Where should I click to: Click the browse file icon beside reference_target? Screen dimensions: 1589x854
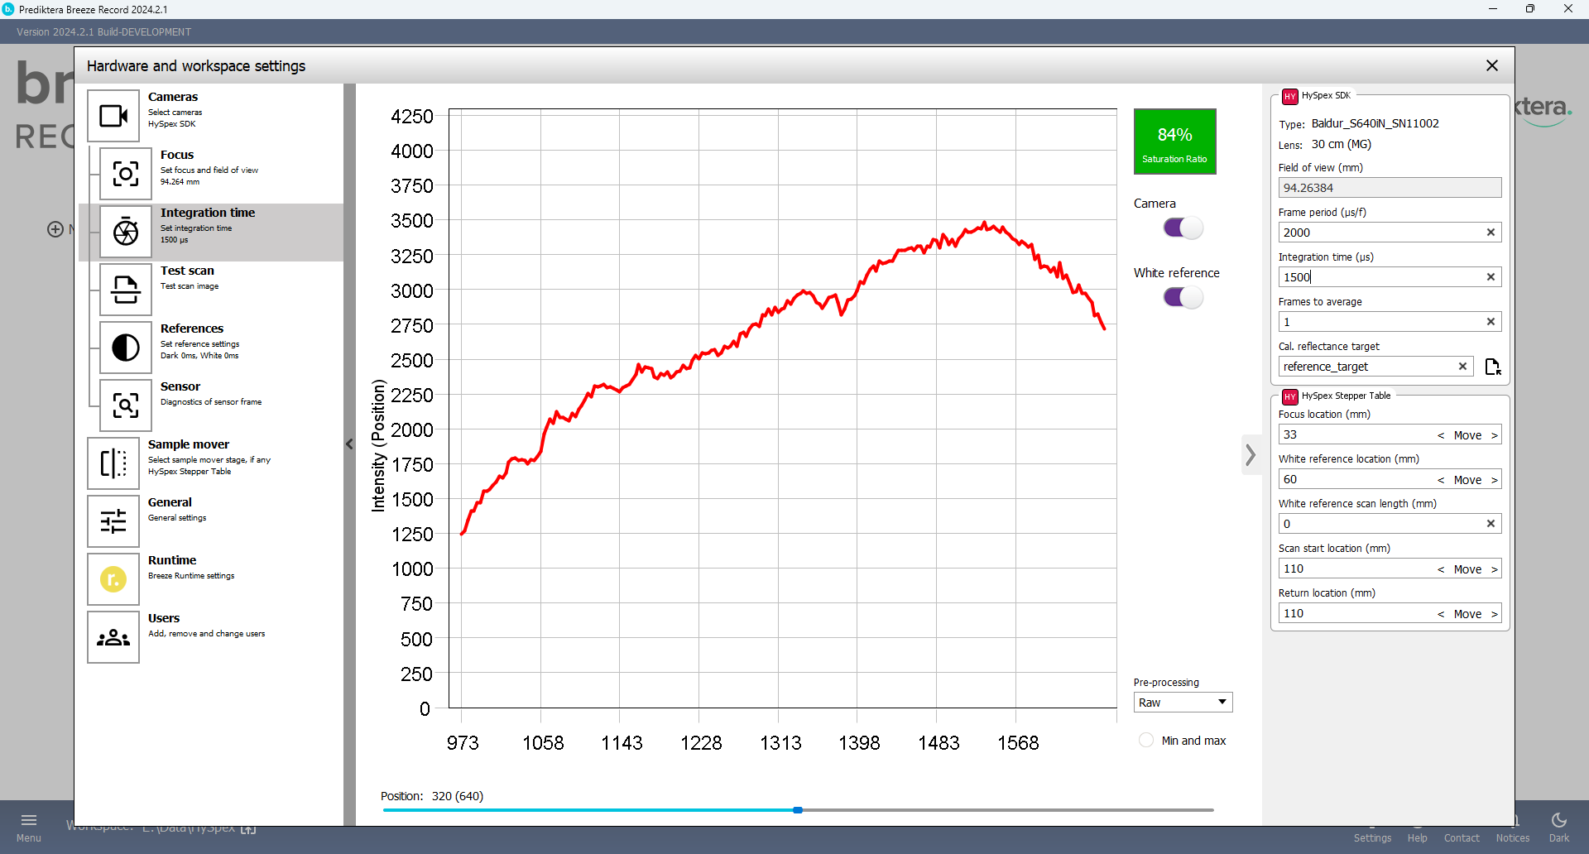[1492, 367]
